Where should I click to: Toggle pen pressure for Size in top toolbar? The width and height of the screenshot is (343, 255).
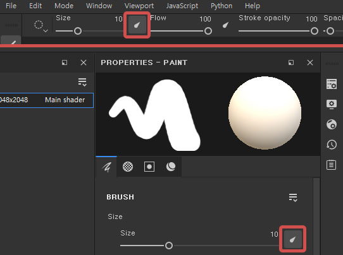137,25
